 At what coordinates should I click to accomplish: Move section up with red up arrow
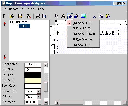coord(5,23)
